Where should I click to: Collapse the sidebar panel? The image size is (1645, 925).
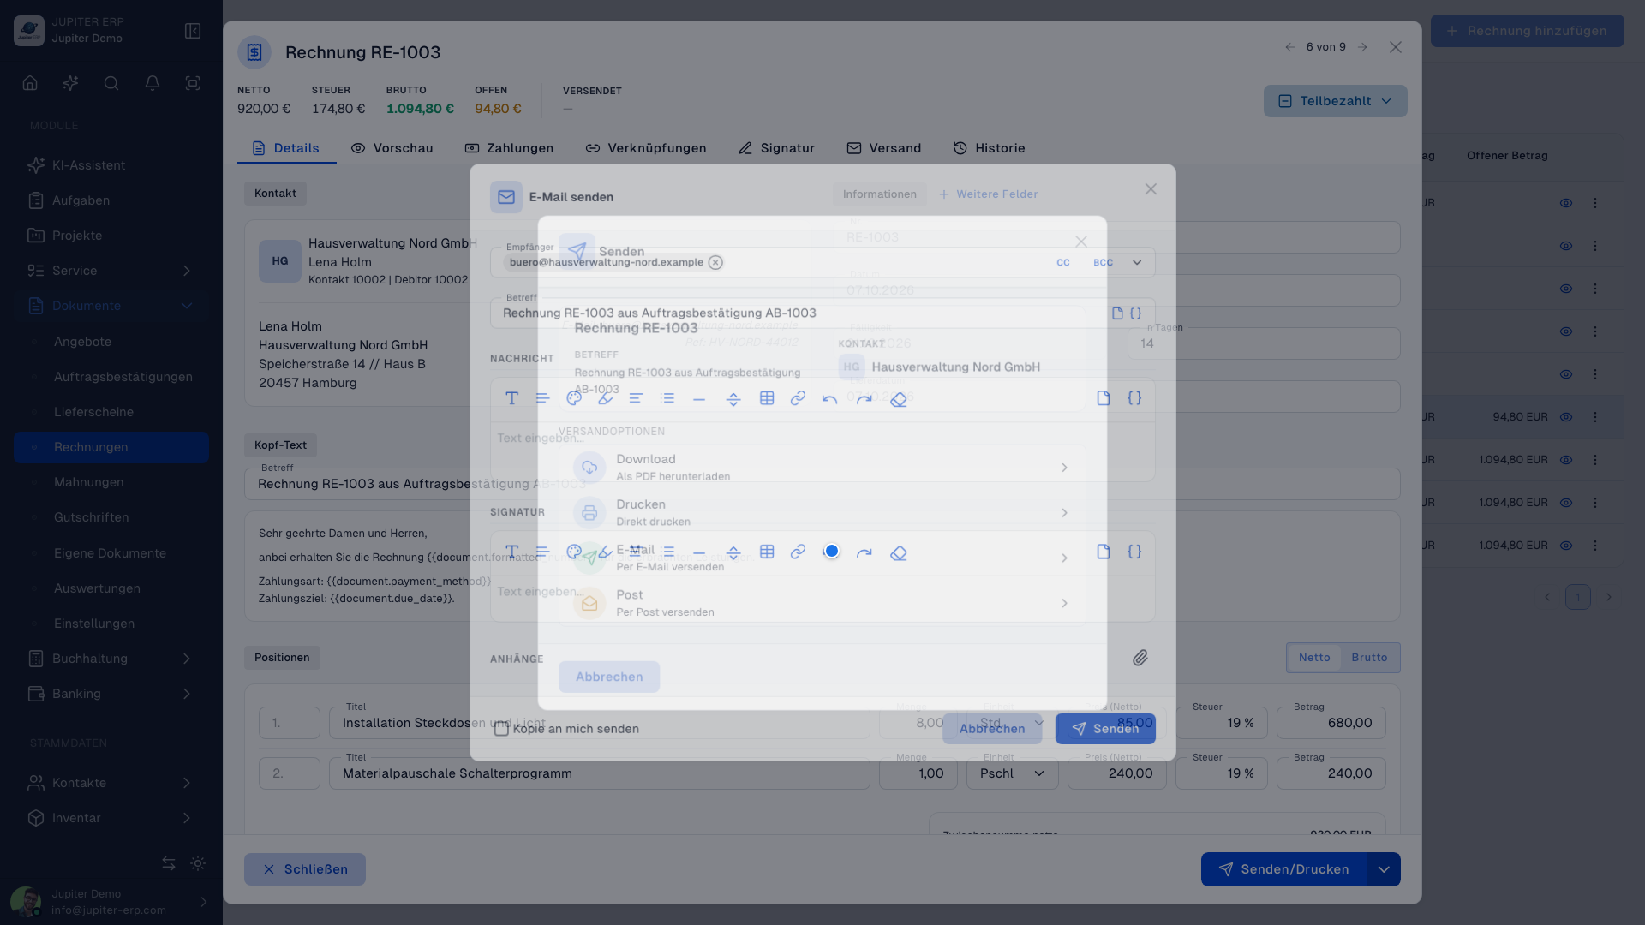tap(193, 31)
